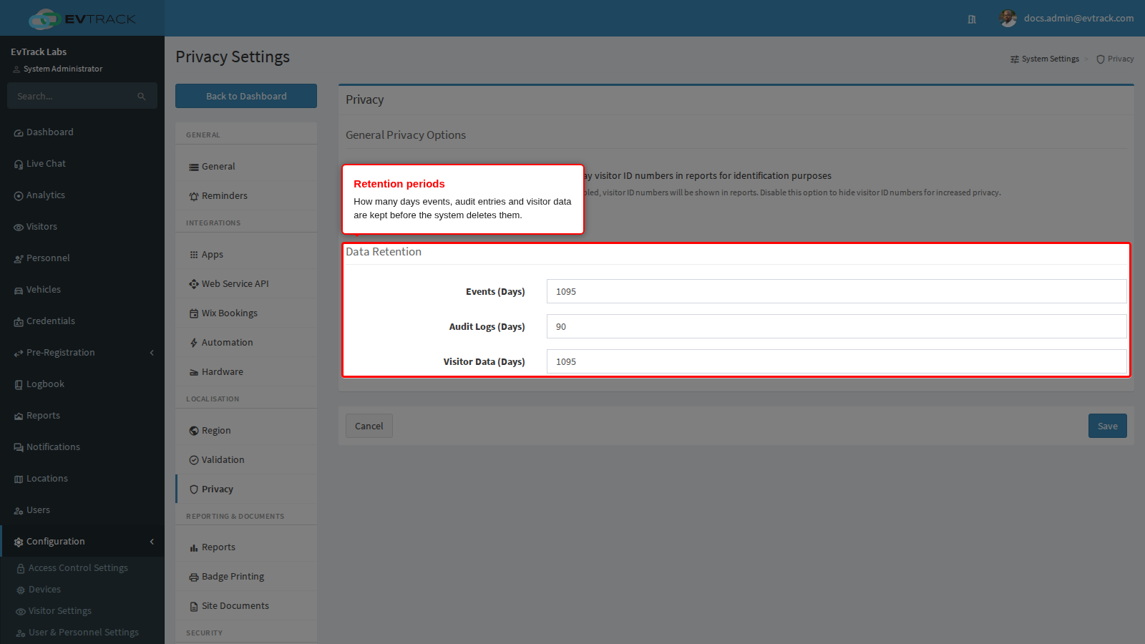Screen dimensions: 1145x644
Task: Open Visitor Settings submenu item
Action: click(82, 611)
